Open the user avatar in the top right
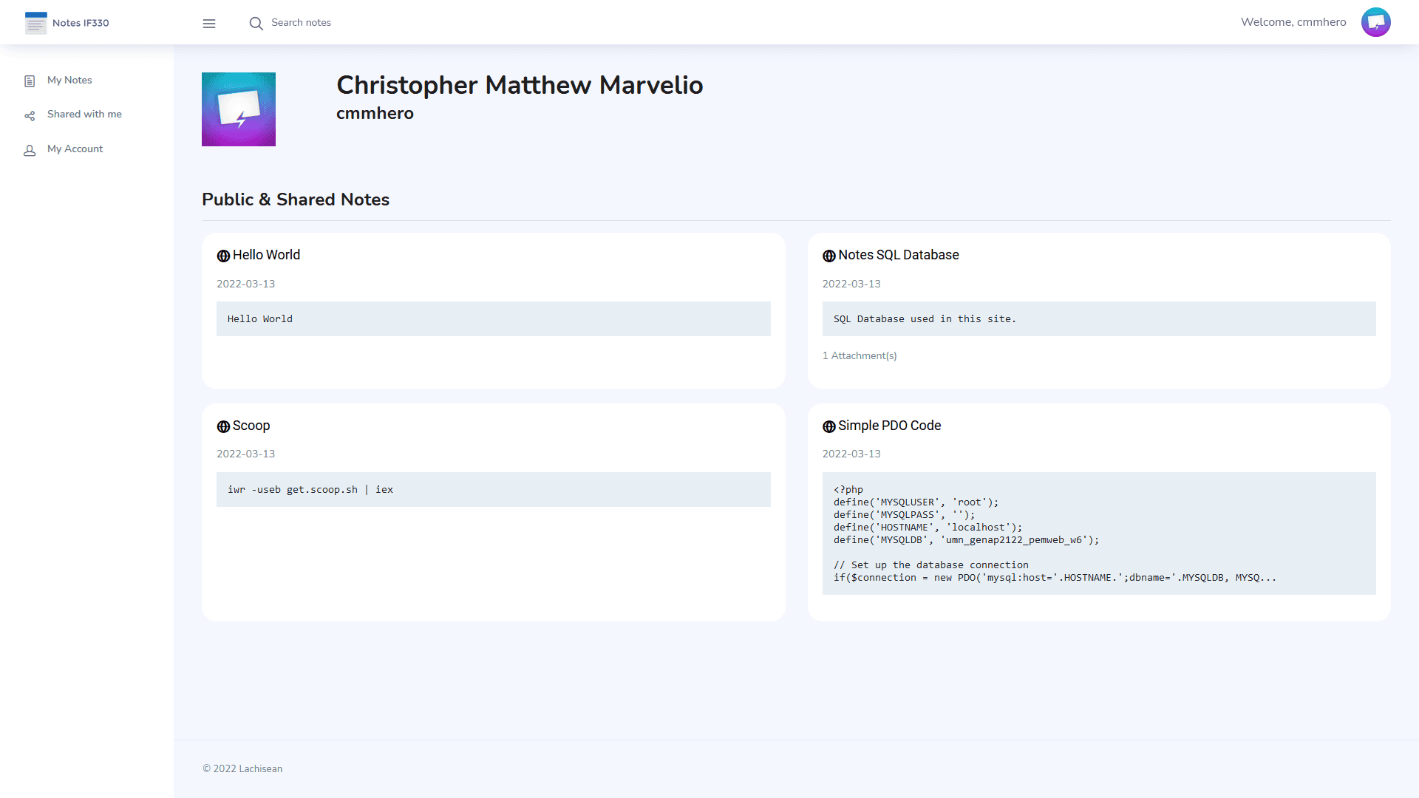1419x798 pixels. click(x=1376, y=22)
